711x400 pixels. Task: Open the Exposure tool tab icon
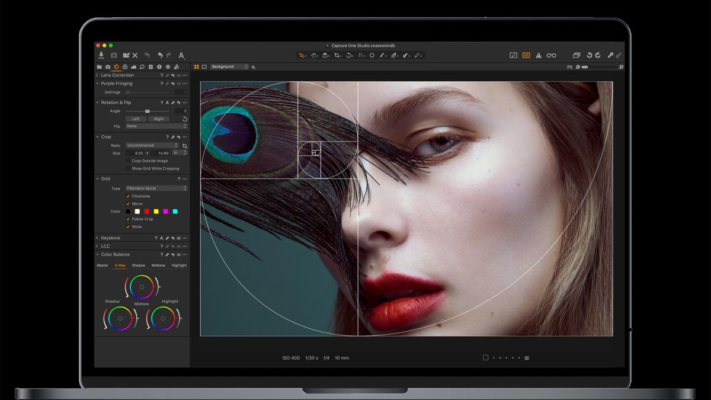(x=134, y=66)
